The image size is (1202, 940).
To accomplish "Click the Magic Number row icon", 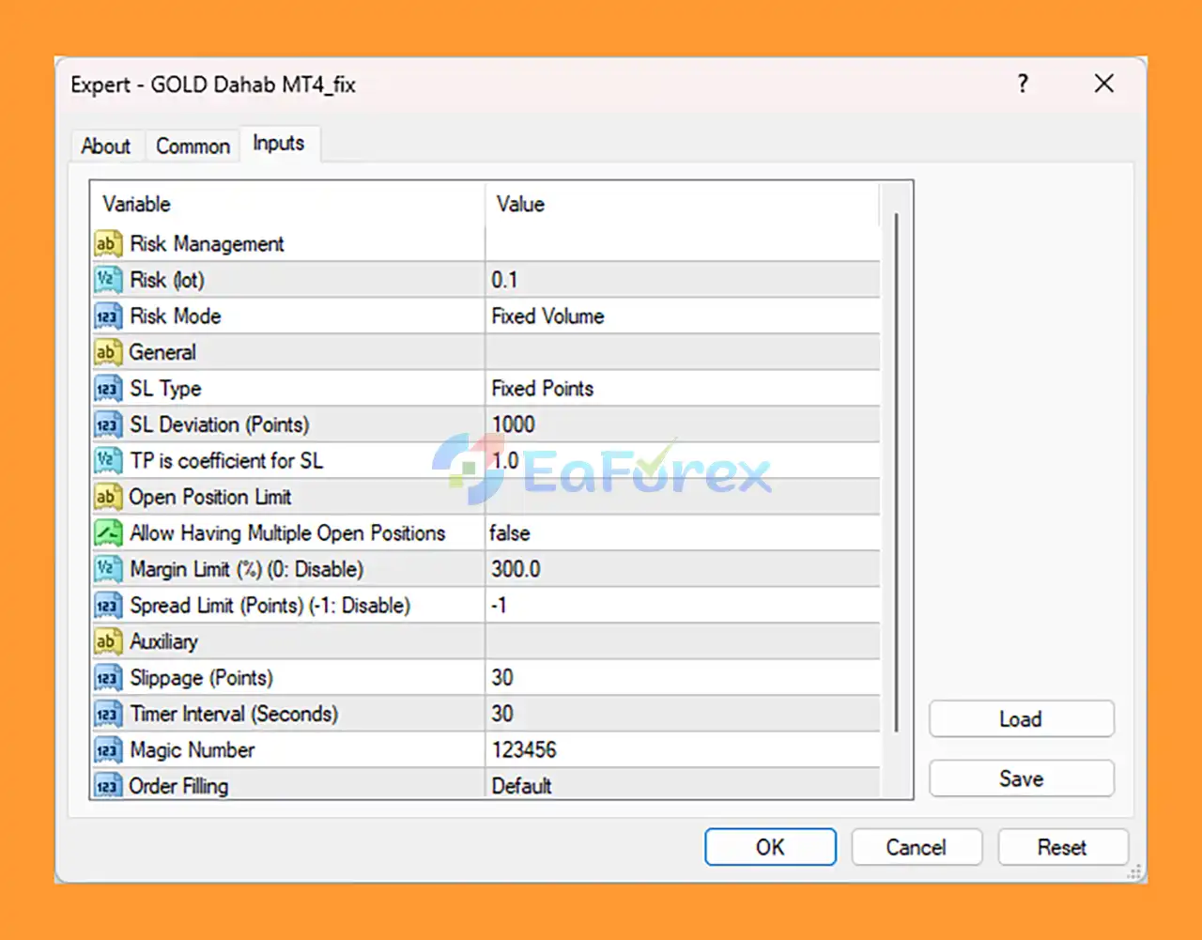I will pos(107,750).
